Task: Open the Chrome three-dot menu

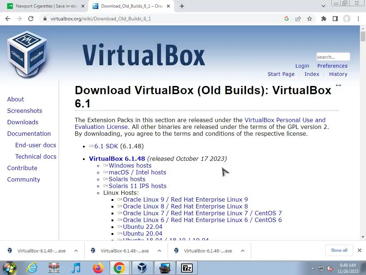Action: click(x=358, y=19)
